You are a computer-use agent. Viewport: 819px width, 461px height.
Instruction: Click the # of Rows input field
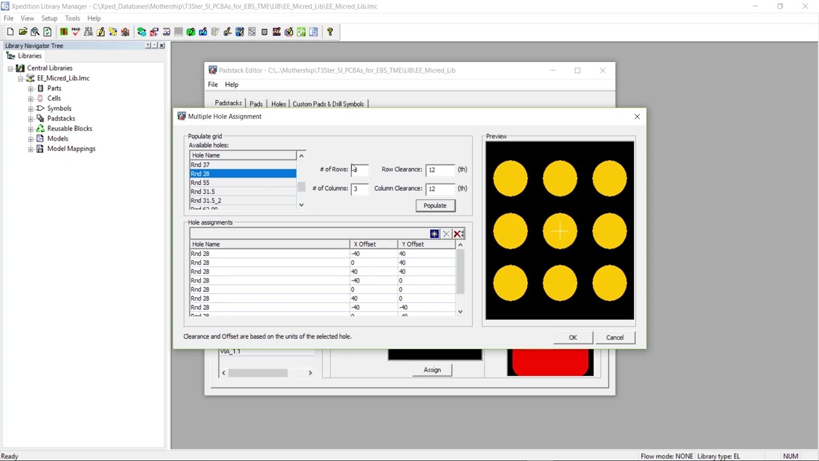pyautogui.click(x=360, y=169)
